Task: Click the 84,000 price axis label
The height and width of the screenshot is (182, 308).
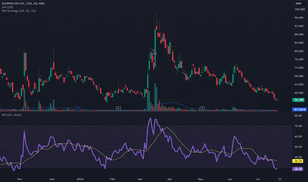Action: [299, 43]
